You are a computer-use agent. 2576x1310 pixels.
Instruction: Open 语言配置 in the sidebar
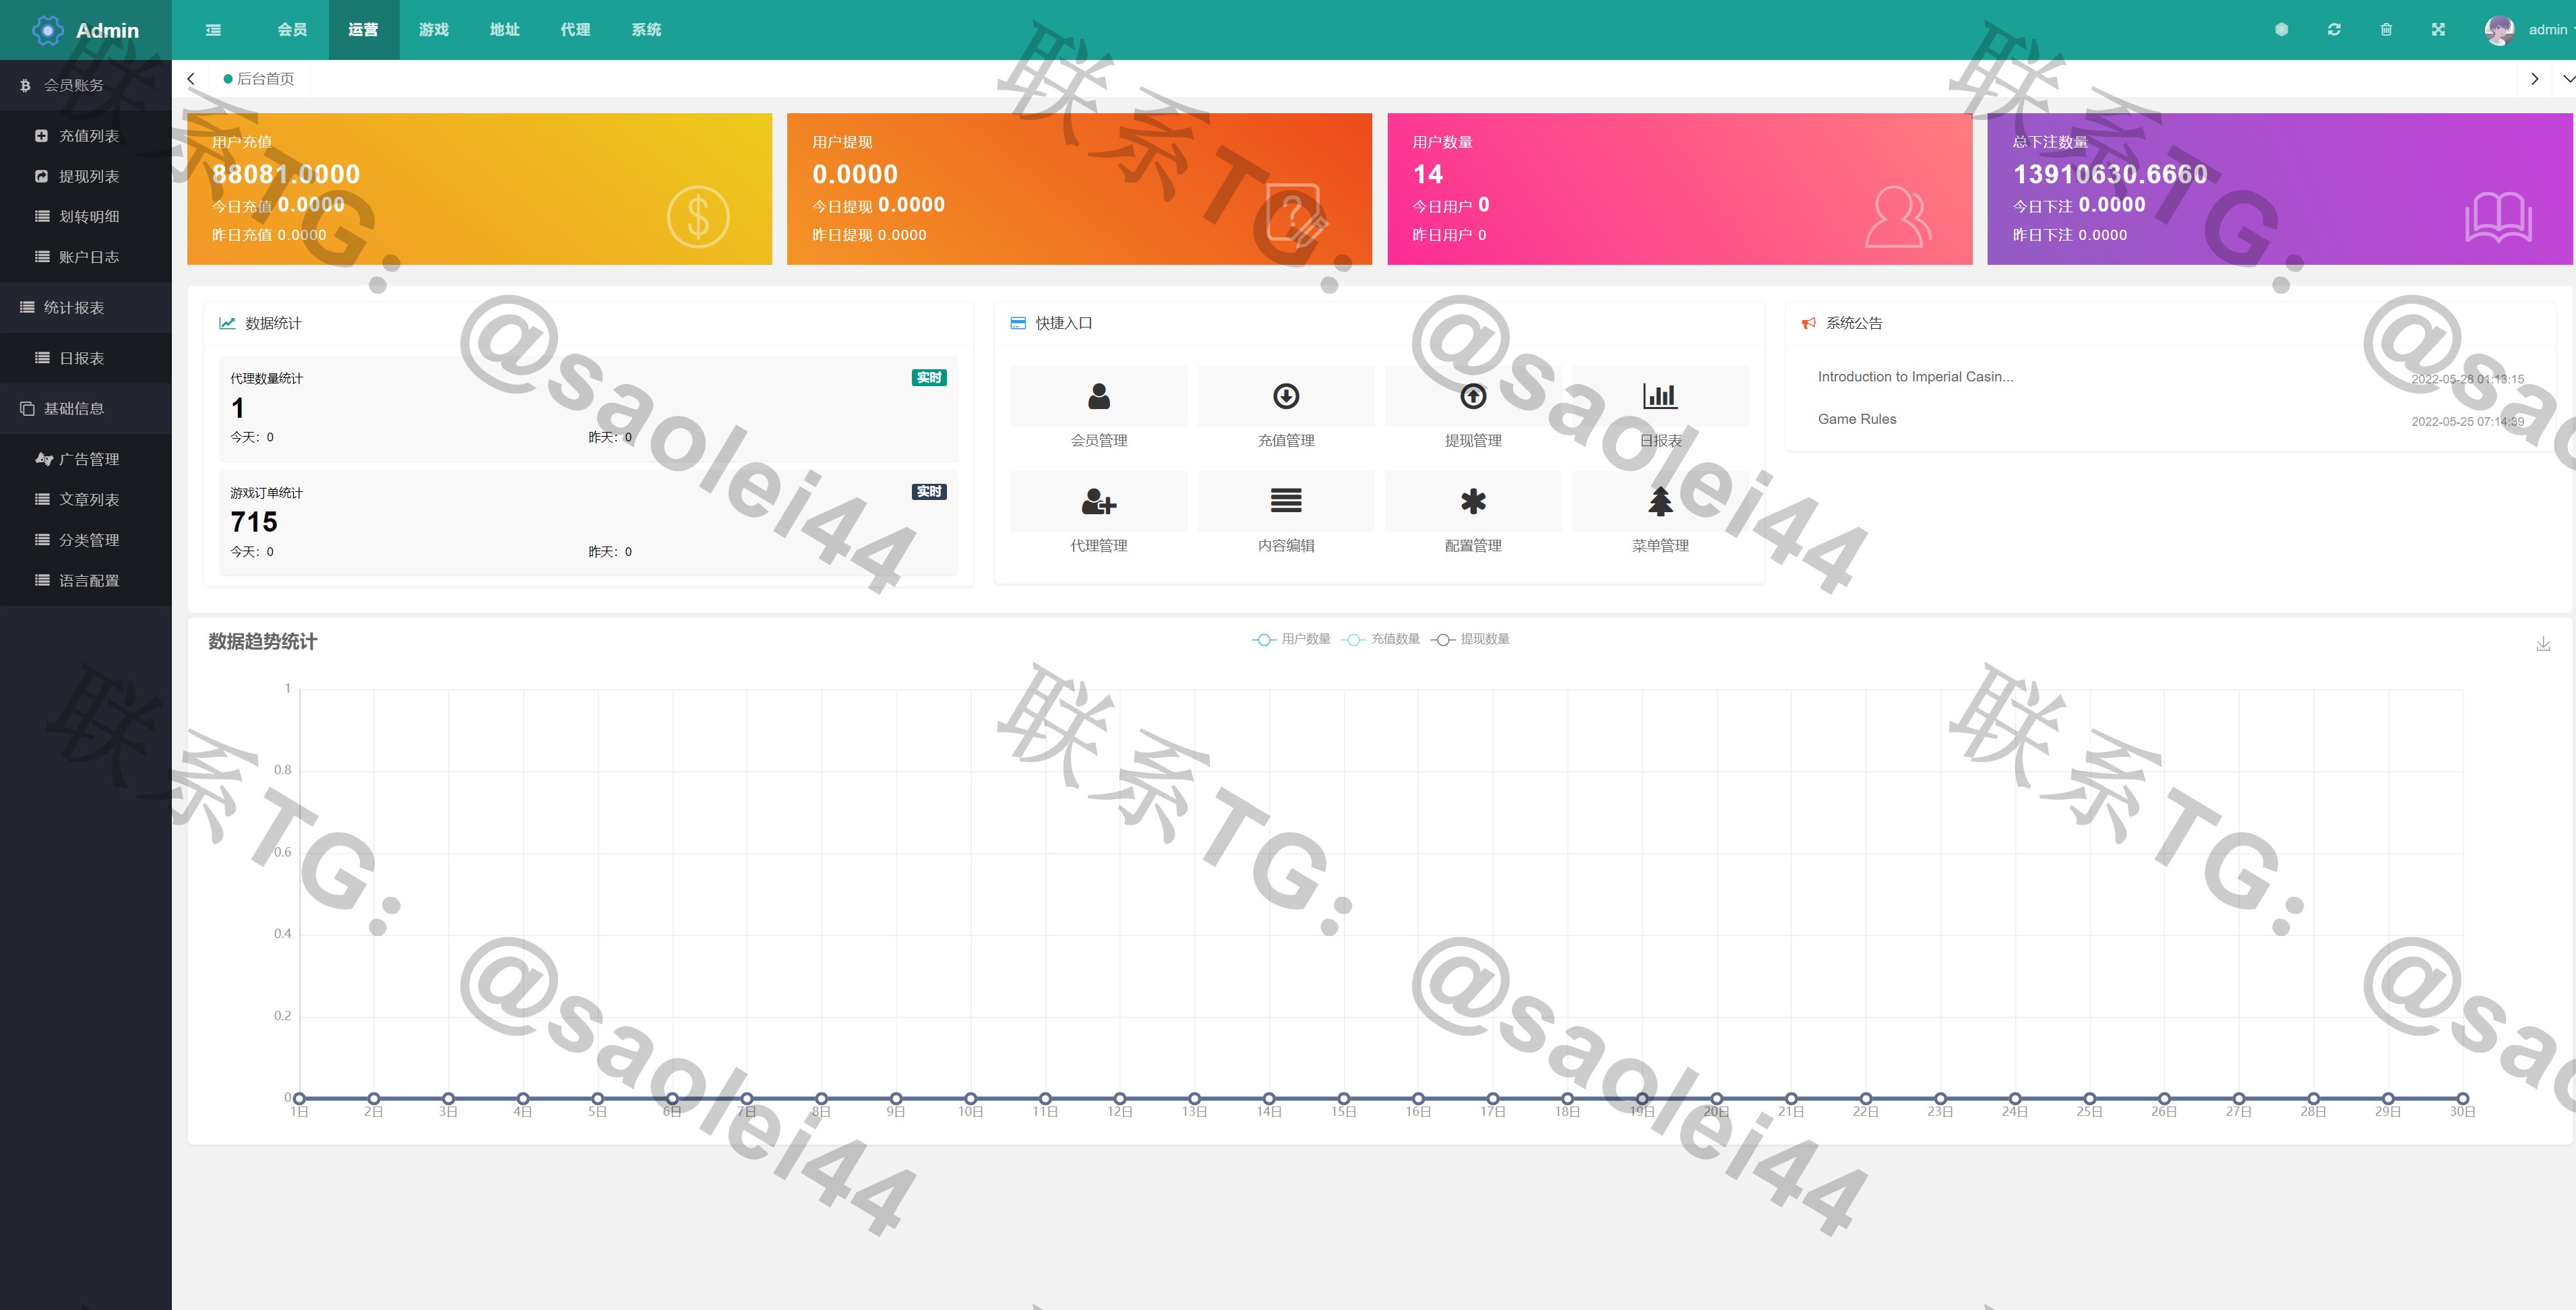click(x=86, y=581)
